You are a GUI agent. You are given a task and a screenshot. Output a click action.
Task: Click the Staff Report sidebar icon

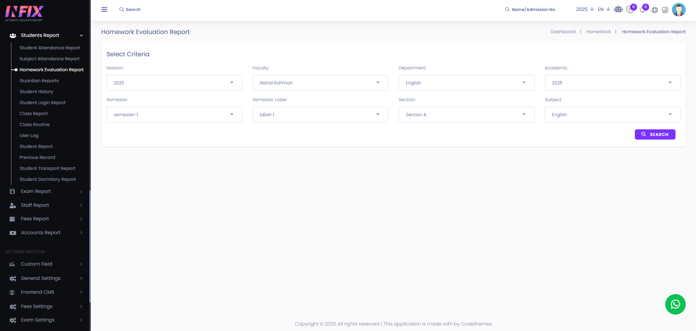[x=13, y=205]
